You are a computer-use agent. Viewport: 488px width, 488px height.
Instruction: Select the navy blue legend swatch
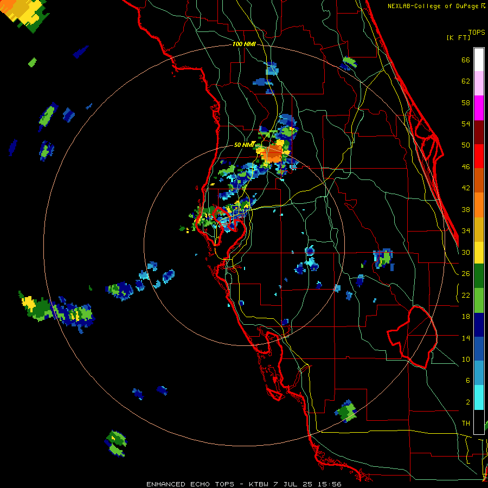tap(479, 325)
